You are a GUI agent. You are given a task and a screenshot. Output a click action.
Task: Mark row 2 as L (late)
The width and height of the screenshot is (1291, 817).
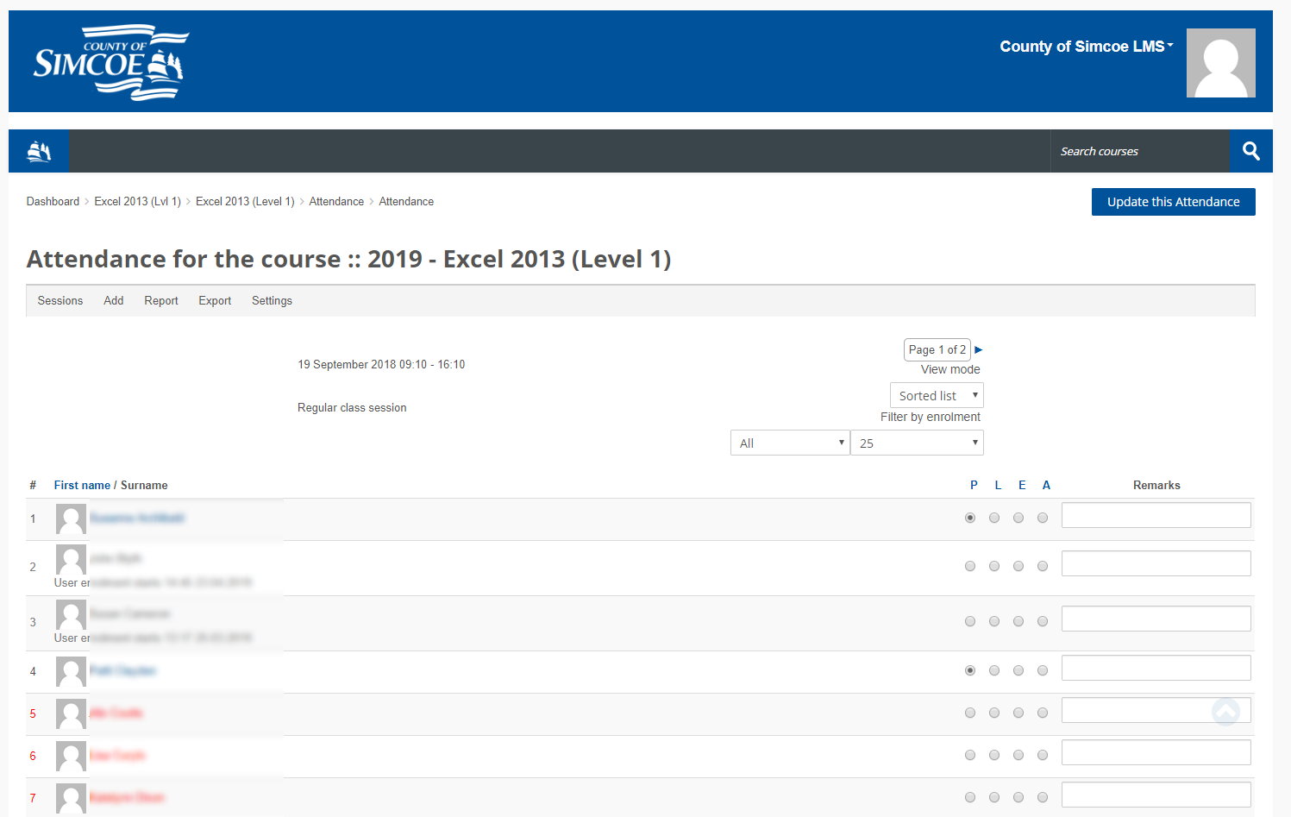[x=994, y=566]
